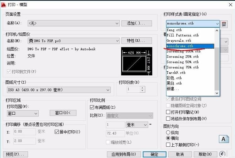Click the paper size preview thumbnail
Image resolution: width=235 pixels, height=158 pixels.
coord(137,61)
